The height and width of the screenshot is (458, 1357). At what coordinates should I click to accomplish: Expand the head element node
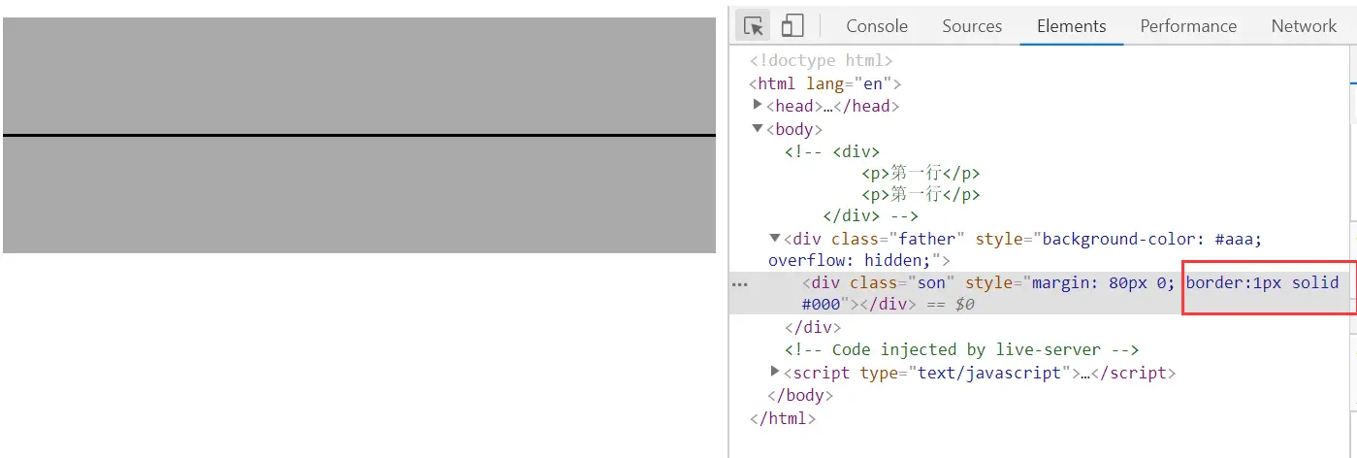(759, 105)
